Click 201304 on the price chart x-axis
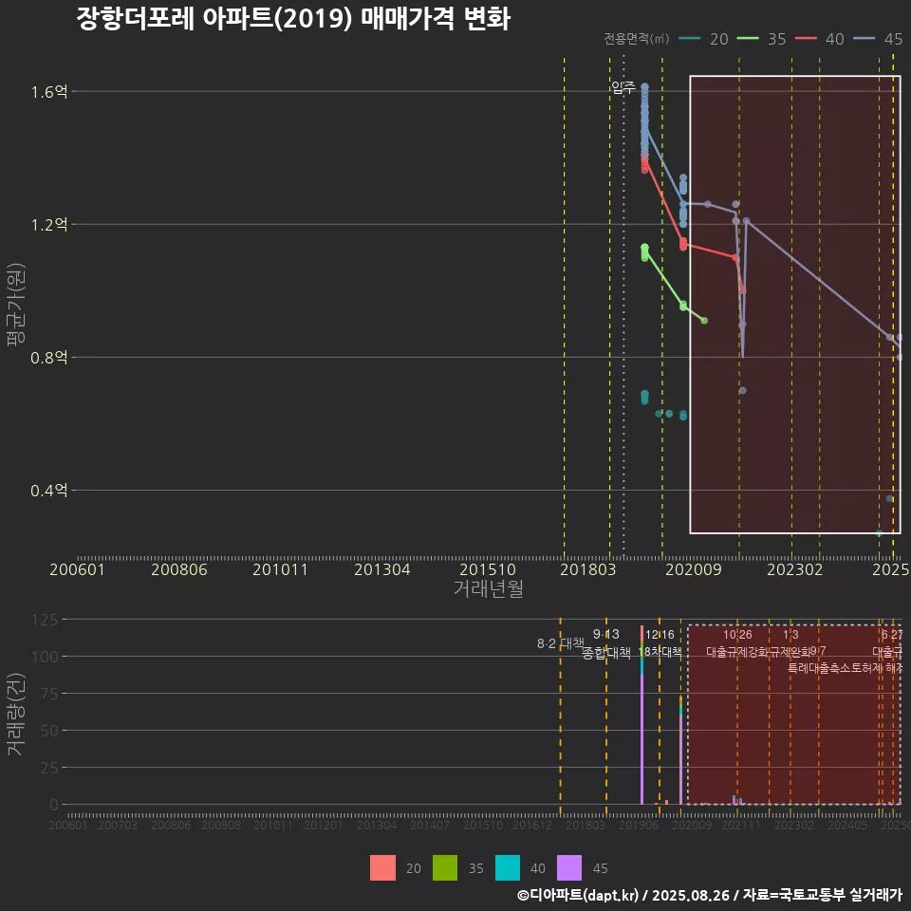 pos(382,569)
